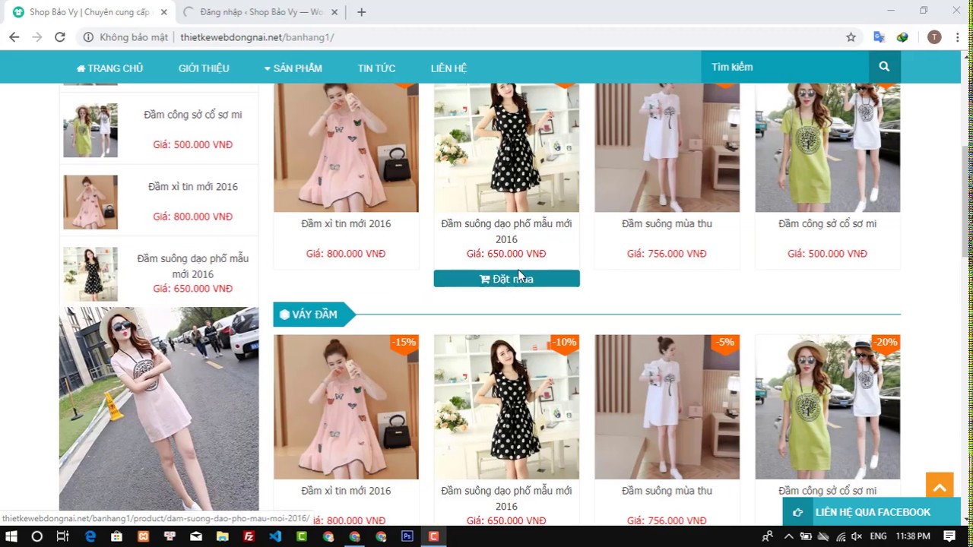Viewport: 973px width, 547px height.
Task: Reload the page with the refresh icon
Action: pos(60,37)
